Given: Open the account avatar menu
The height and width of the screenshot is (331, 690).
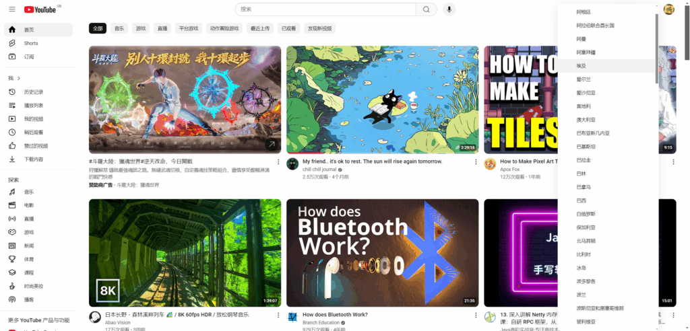Looking at the screenshot, I should [669, 9].
